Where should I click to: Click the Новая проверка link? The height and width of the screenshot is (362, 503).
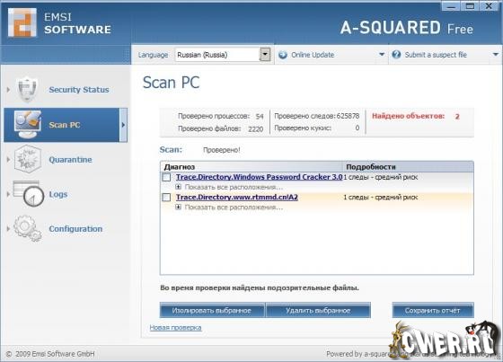(175, 328)
